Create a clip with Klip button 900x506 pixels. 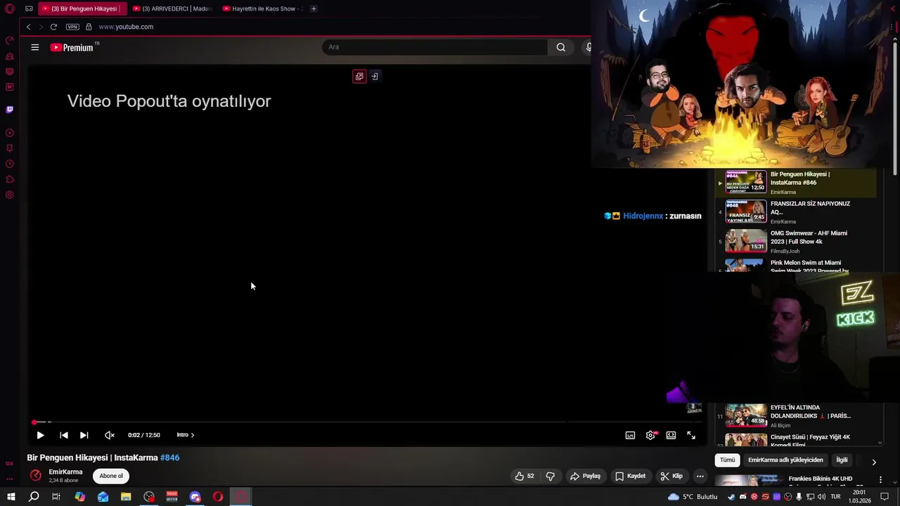pyautogui.click(x=671, y=476)
